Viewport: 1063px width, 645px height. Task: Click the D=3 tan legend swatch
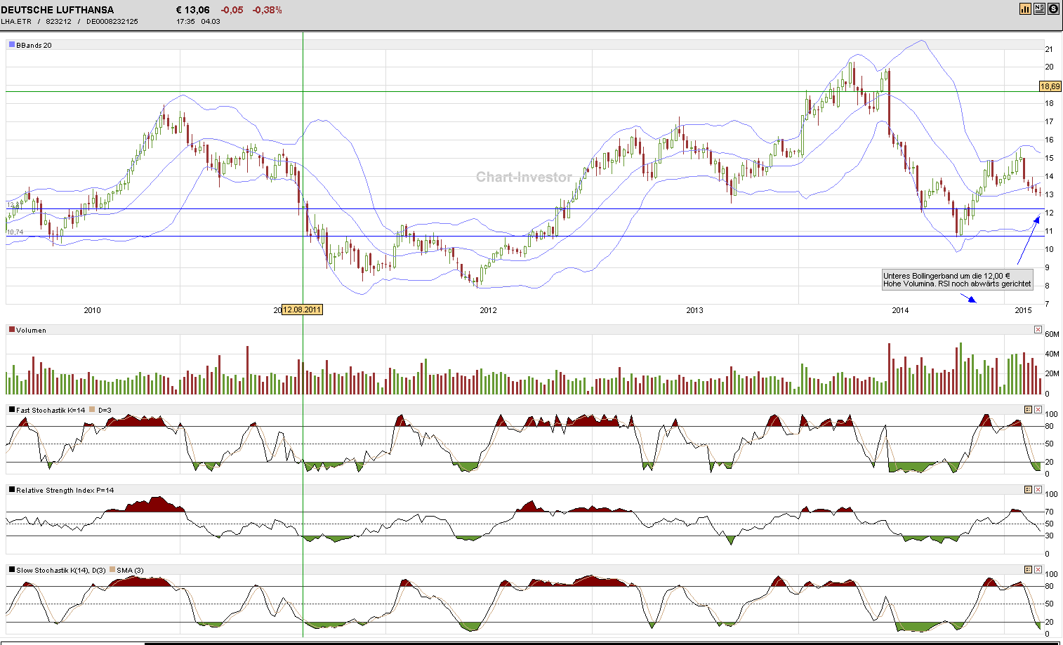pos(92,410)
